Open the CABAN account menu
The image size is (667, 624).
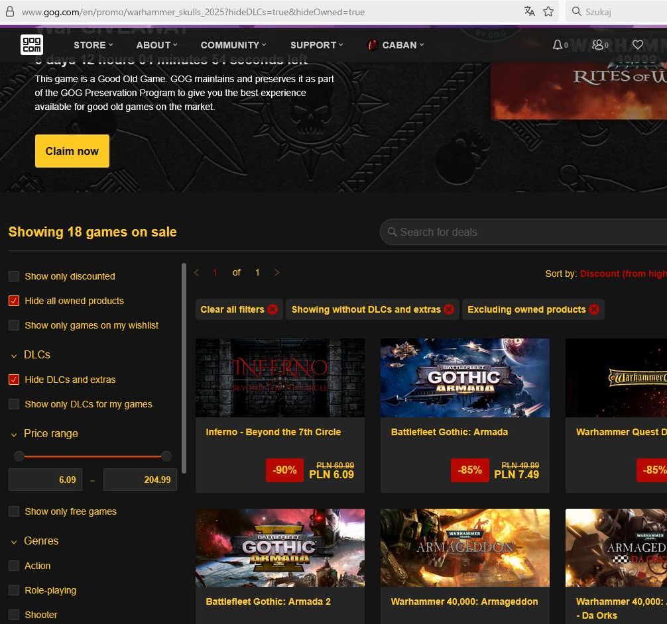pos(403,44)
